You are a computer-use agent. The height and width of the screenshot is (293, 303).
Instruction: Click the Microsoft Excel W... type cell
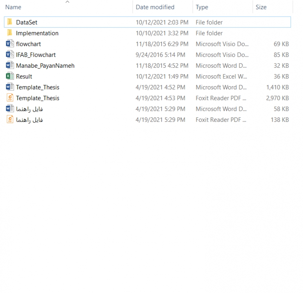[x=221, y=77]
